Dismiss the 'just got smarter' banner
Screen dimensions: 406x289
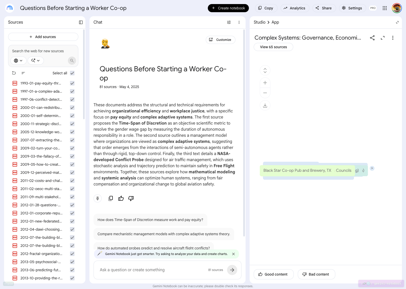tap(233, 254)
